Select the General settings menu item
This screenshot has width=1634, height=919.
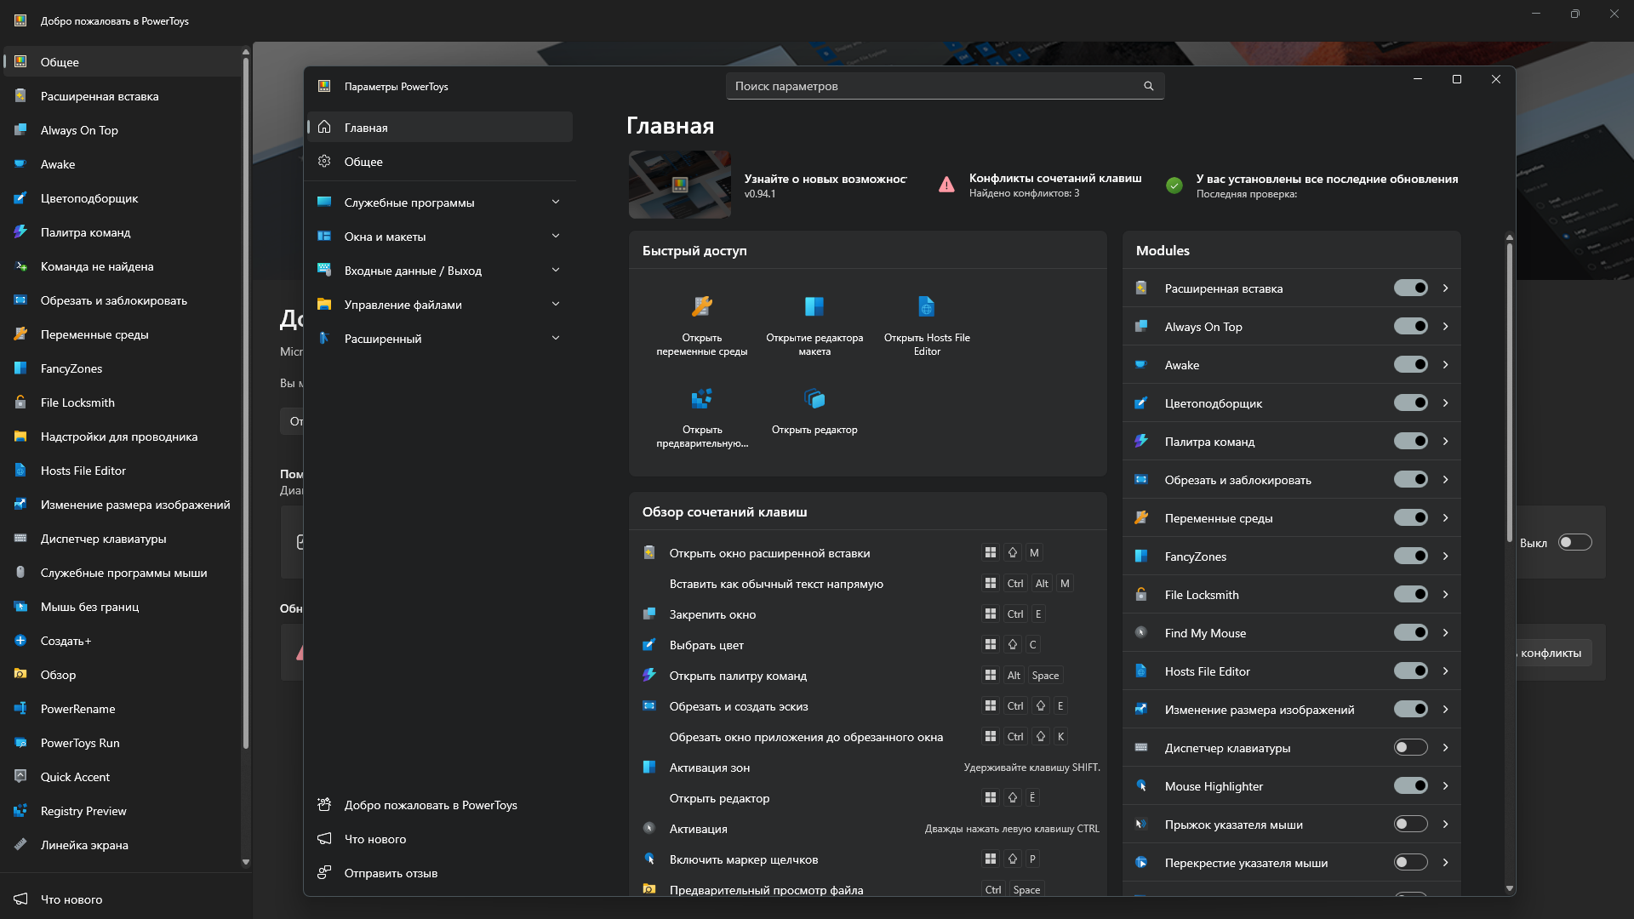[363, 162]
